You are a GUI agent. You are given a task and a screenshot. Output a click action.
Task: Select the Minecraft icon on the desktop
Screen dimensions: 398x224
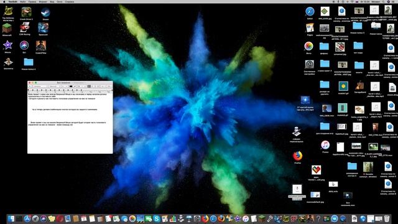7,28
